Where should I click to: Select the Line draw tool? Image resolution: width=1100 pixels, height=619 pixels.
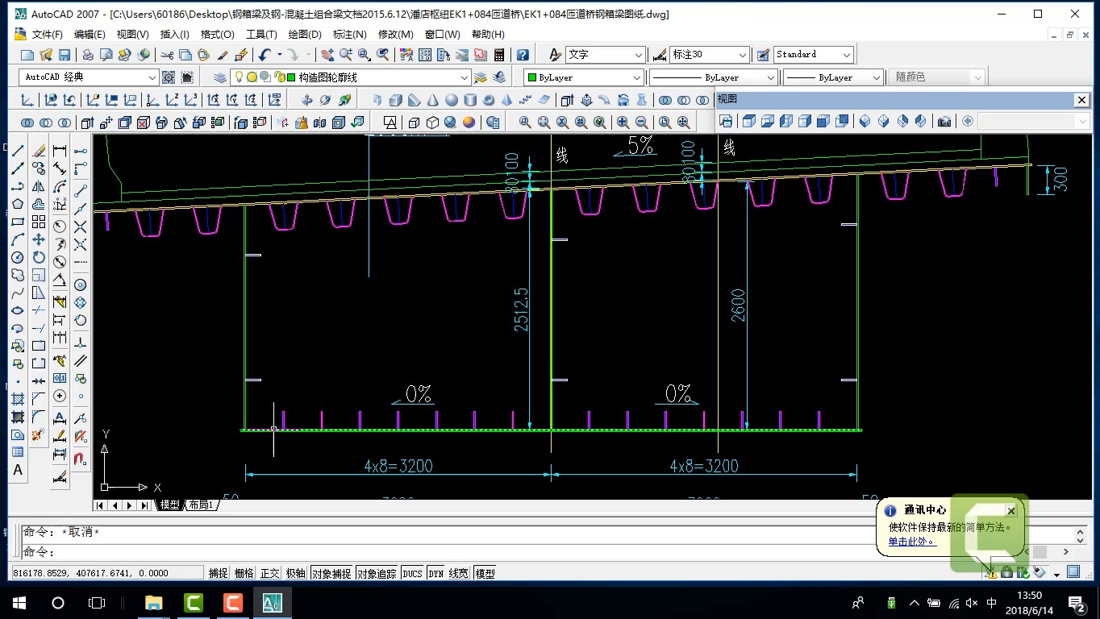(x=18, y=151)
